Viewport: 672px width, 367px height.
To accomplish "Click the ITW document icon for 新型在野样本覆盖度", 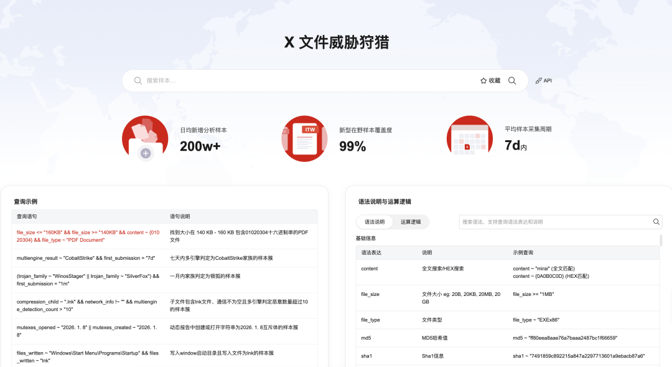I will (x=304, y=138).
